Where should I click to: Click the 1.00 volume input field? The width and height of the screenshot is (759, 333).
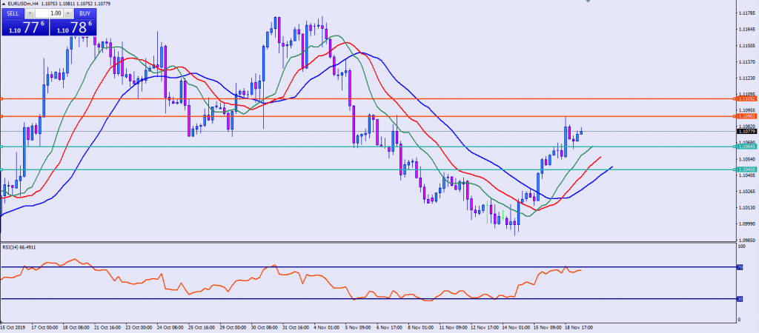pyautogui.click(x=49, y=13)
